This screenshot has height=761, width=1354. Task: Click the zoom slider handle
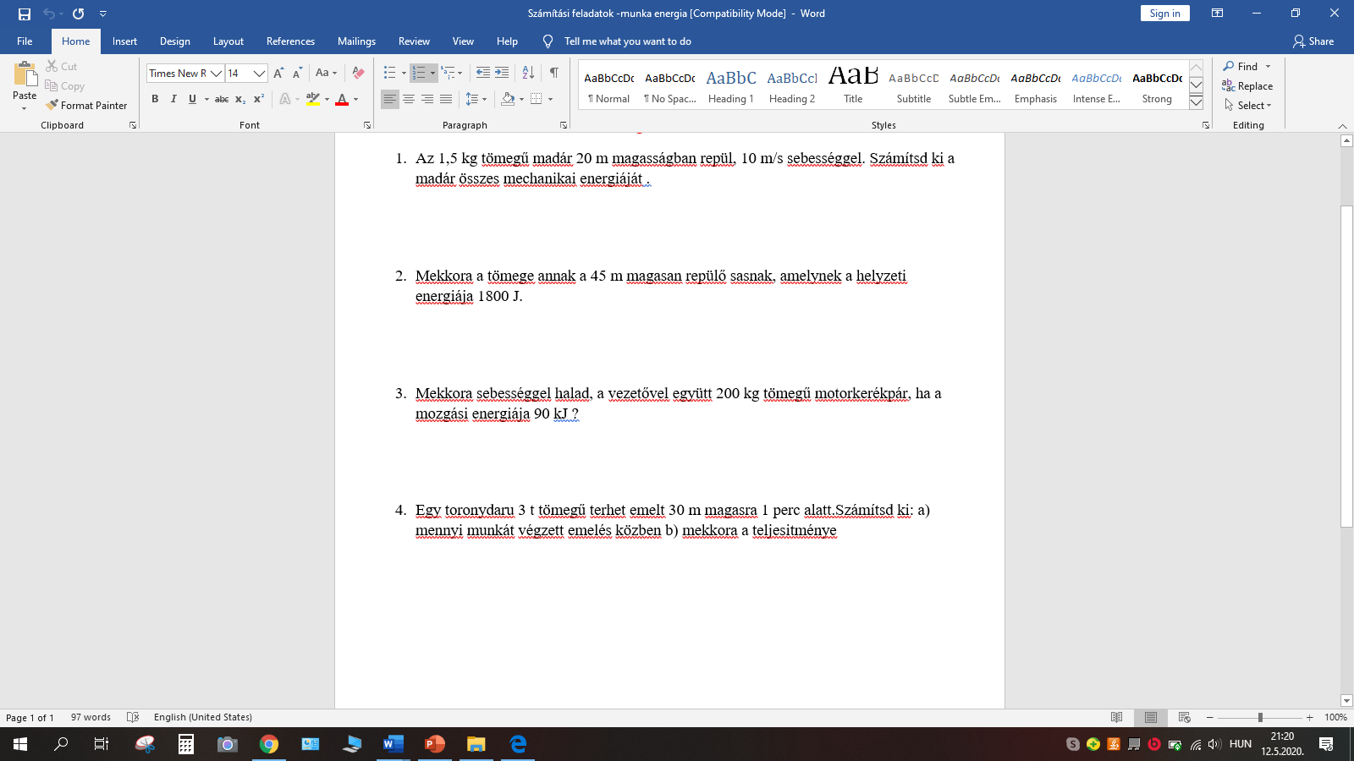(1260, 717)
